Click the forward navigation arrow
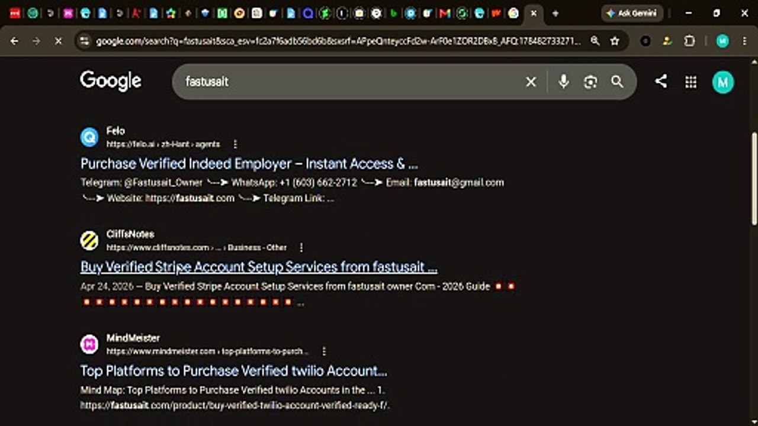Image resolution: width=758 pixels, height=426 pixels. 36,41
